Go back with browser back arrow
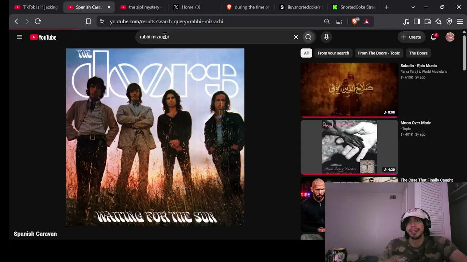467x262 pixels. 16,21
